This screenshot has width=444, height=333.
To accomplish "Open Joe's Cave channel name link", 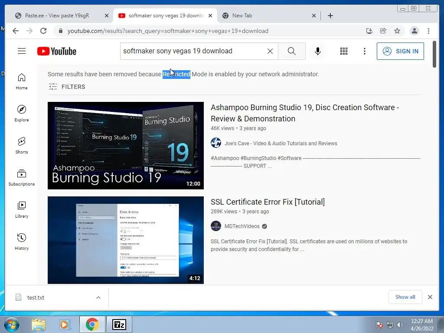I will [281, 144].
